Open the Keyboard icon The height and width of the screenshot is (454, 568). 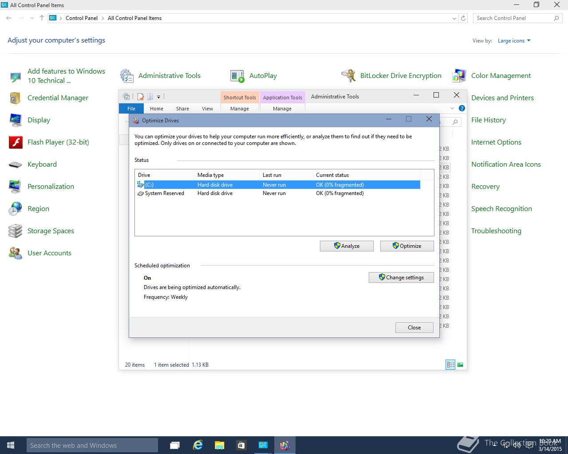point(16,165)
